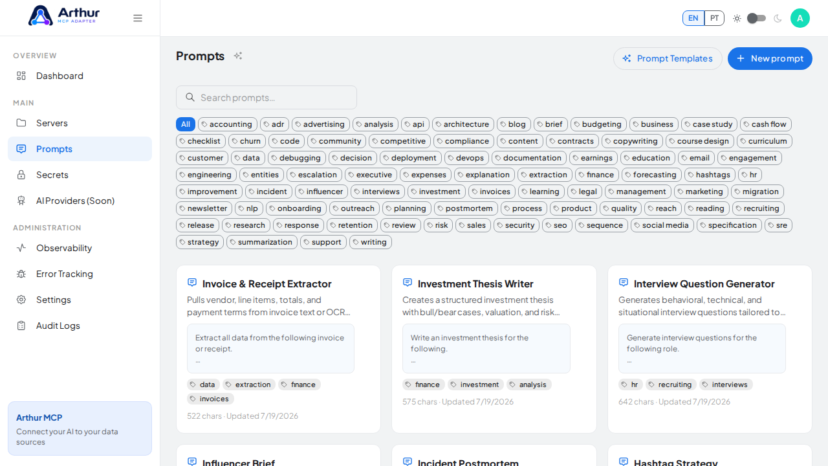Click the moon dark-mode icon

click(x=778, y=18)
